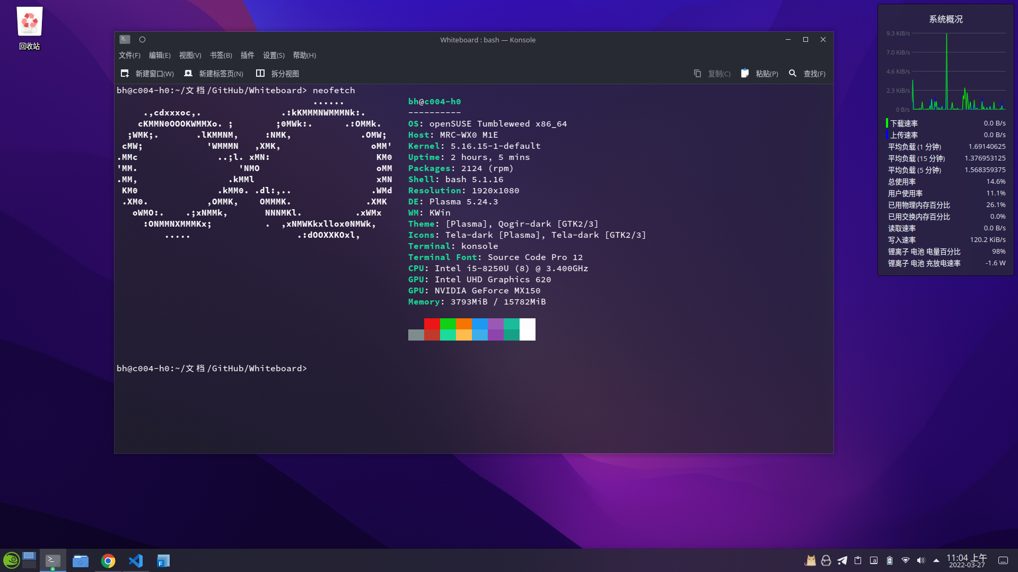
Task: Expand hidden system tray icons arrow
Action: [x=936, y=560]
